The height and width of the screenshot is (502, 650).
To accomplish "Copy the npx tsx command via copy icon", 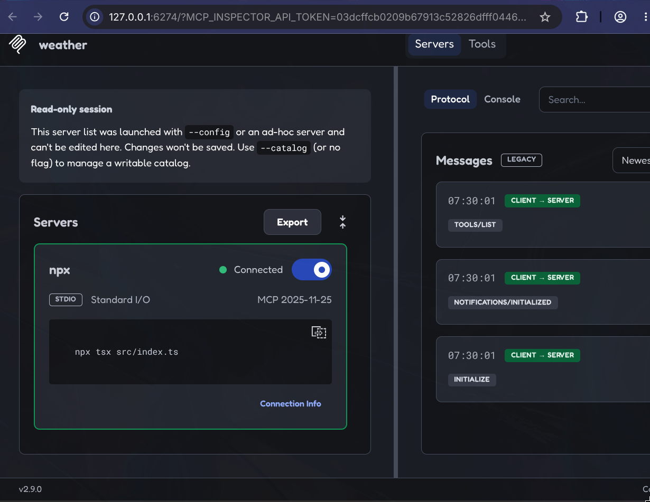I will point(319,332).
